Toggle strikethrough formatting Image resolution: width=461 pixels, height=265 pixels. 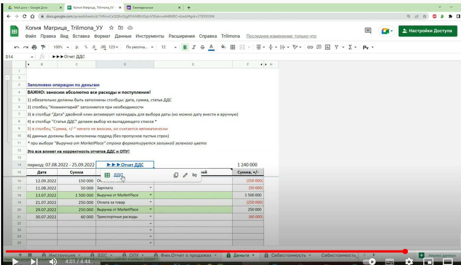point(202,47)
